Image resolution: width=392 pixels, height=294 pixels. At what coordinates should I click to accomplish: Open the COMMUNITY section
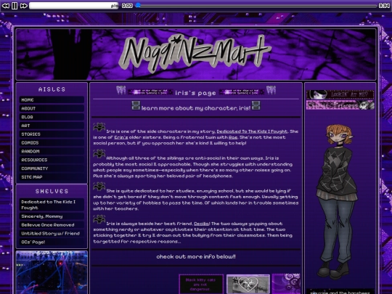click(52, 168)
